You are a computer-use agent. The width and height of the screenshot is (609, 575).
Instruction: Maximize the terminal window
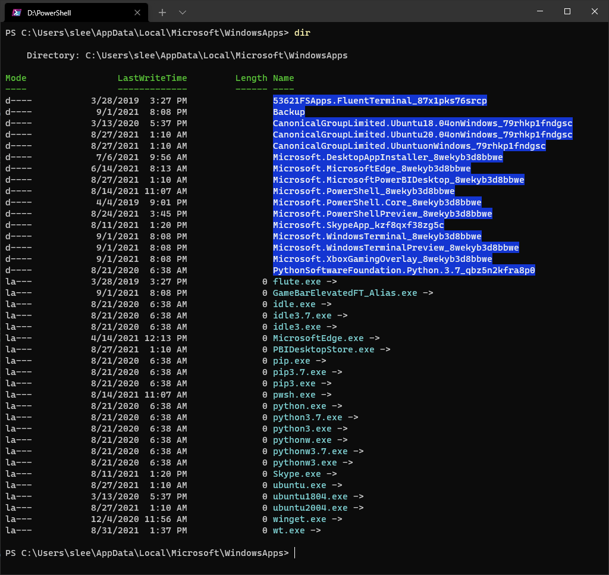point(567,12)
